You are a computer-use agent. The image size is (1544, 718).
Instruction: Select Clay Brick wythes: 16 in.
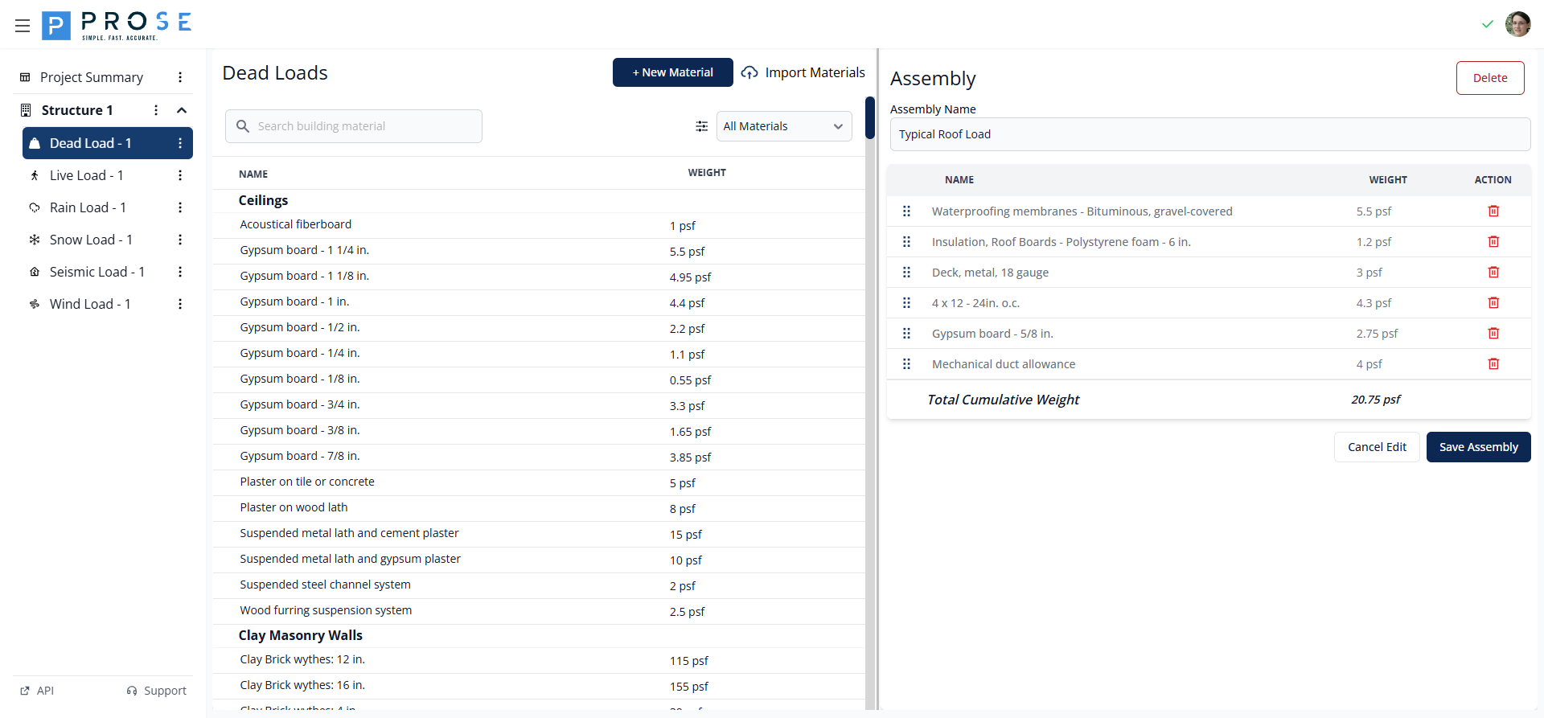click(x=539, y=686)
